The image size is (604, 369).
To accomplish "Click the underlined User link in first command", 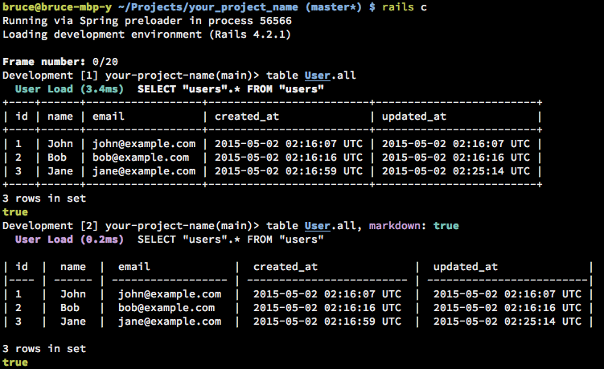I will [317, 75].
